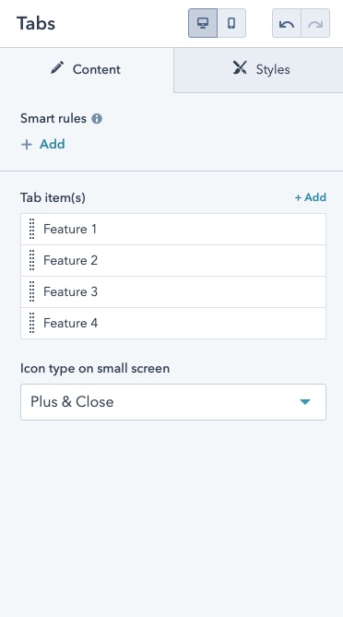This screenshot has height=617, width=343.
Task: Open the Feature 2 tab item
Action: 173,260
